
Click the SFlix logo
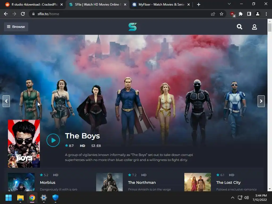pos(133,27)
